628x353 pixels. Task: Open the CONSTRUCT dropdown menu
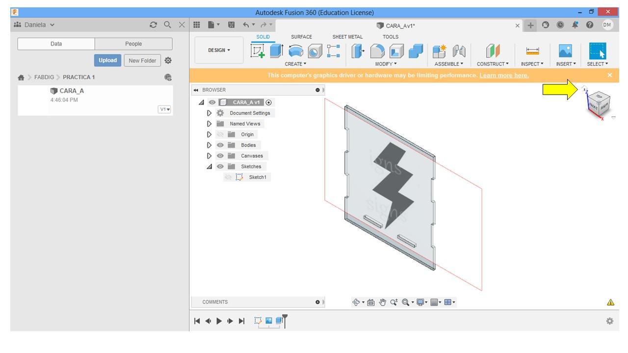tap(493, 64)
